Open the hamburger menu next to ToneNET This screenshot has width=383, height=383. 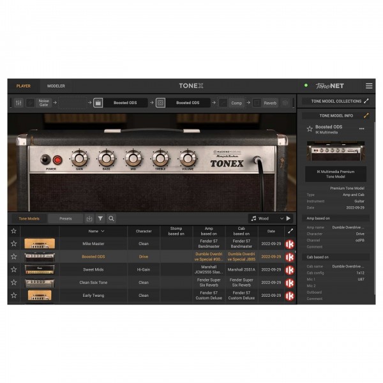pyautogui.click(x=369, y=86)
